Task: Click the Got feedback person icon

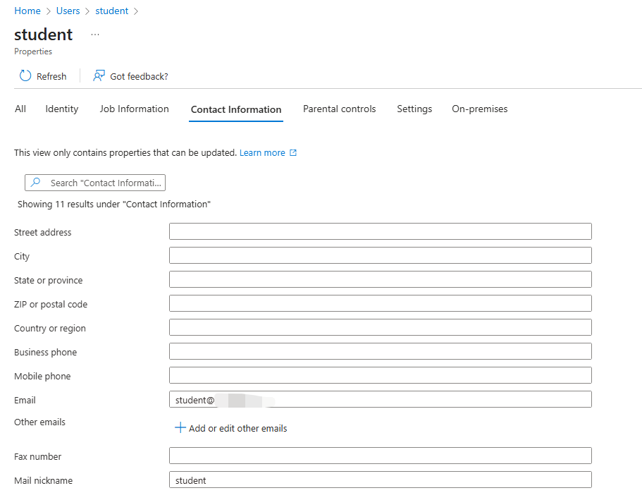Action: pos(99,76)
